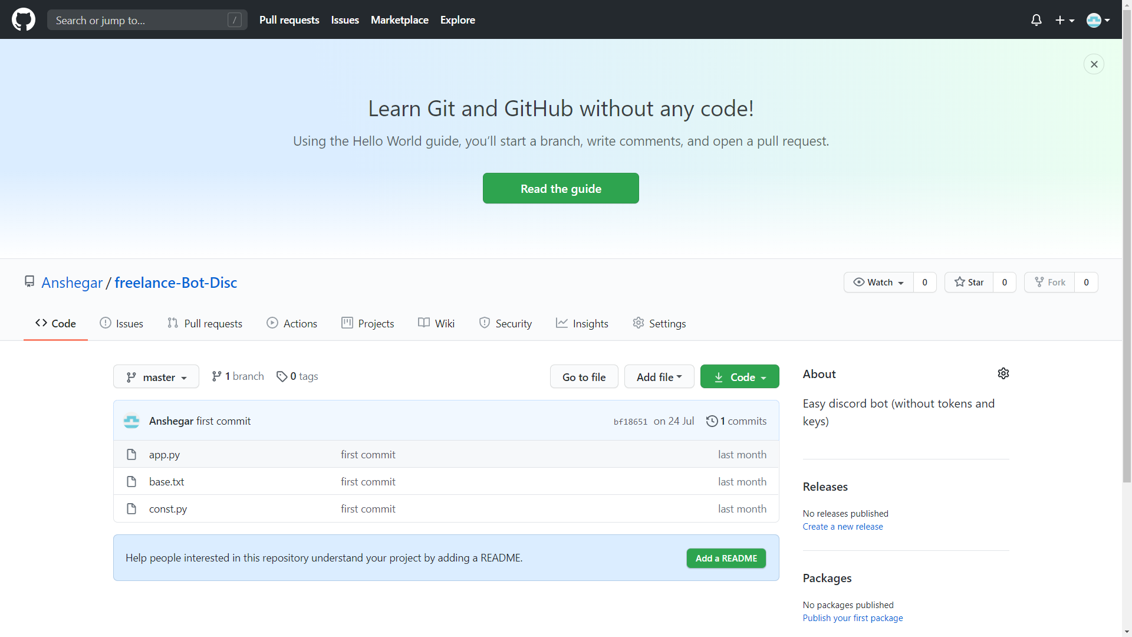Open the About settings gear

[x=1003, y=373]
